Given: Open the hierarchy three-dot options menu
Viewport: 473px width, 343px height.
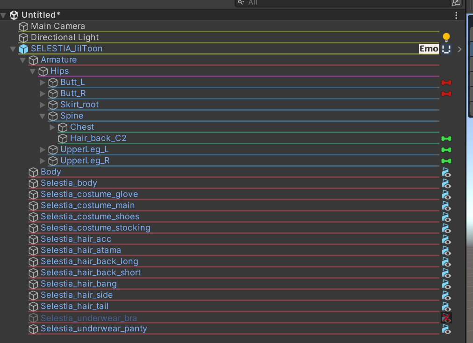Looking at the screenshot, I should click(456, 15).
